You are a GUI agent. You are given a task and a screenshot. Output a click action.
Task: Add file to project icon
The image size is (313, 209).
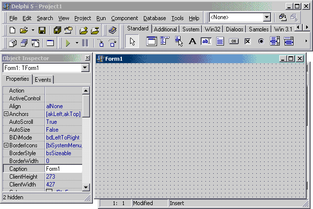click(84, 30)
